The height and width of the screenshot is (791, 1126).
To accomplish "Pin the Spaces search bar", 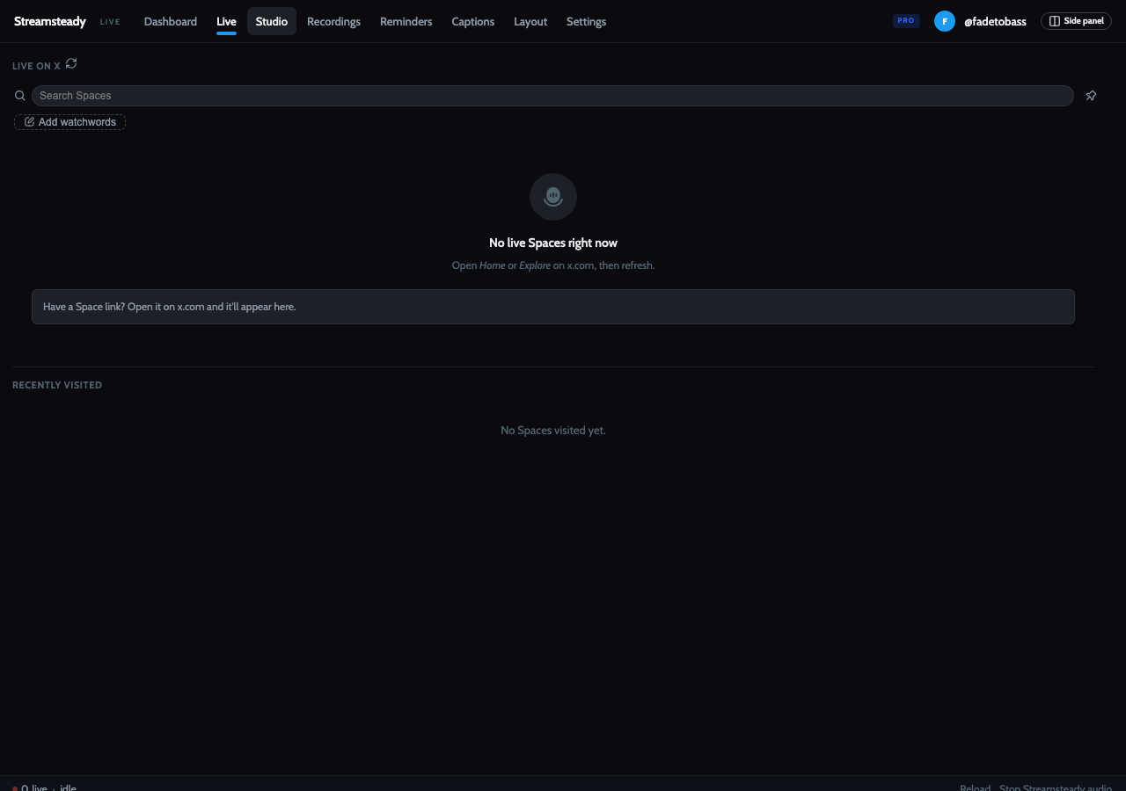I will [1091, 96].
